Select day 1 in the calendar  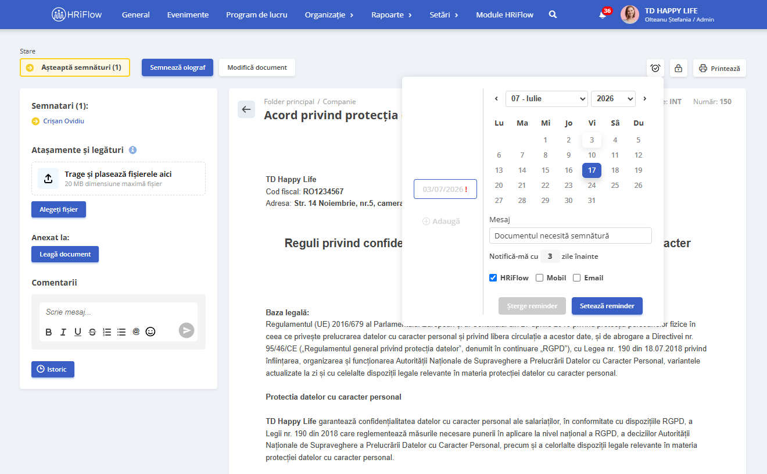[545, 140]
